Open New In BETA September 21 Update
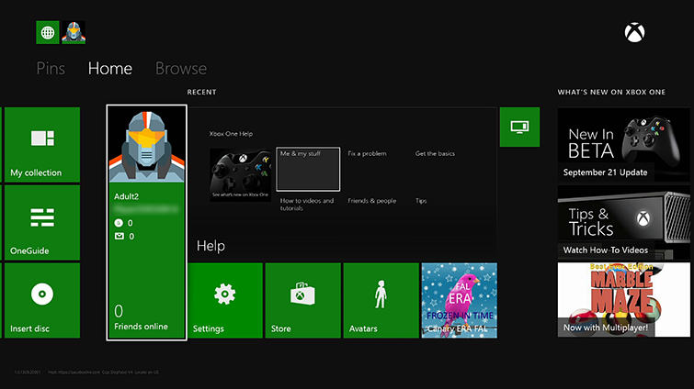 (623, 144)
